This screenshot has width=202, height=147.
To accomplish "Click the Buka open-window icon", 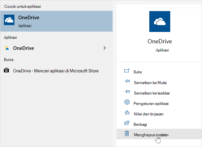I will coord(127,71).
